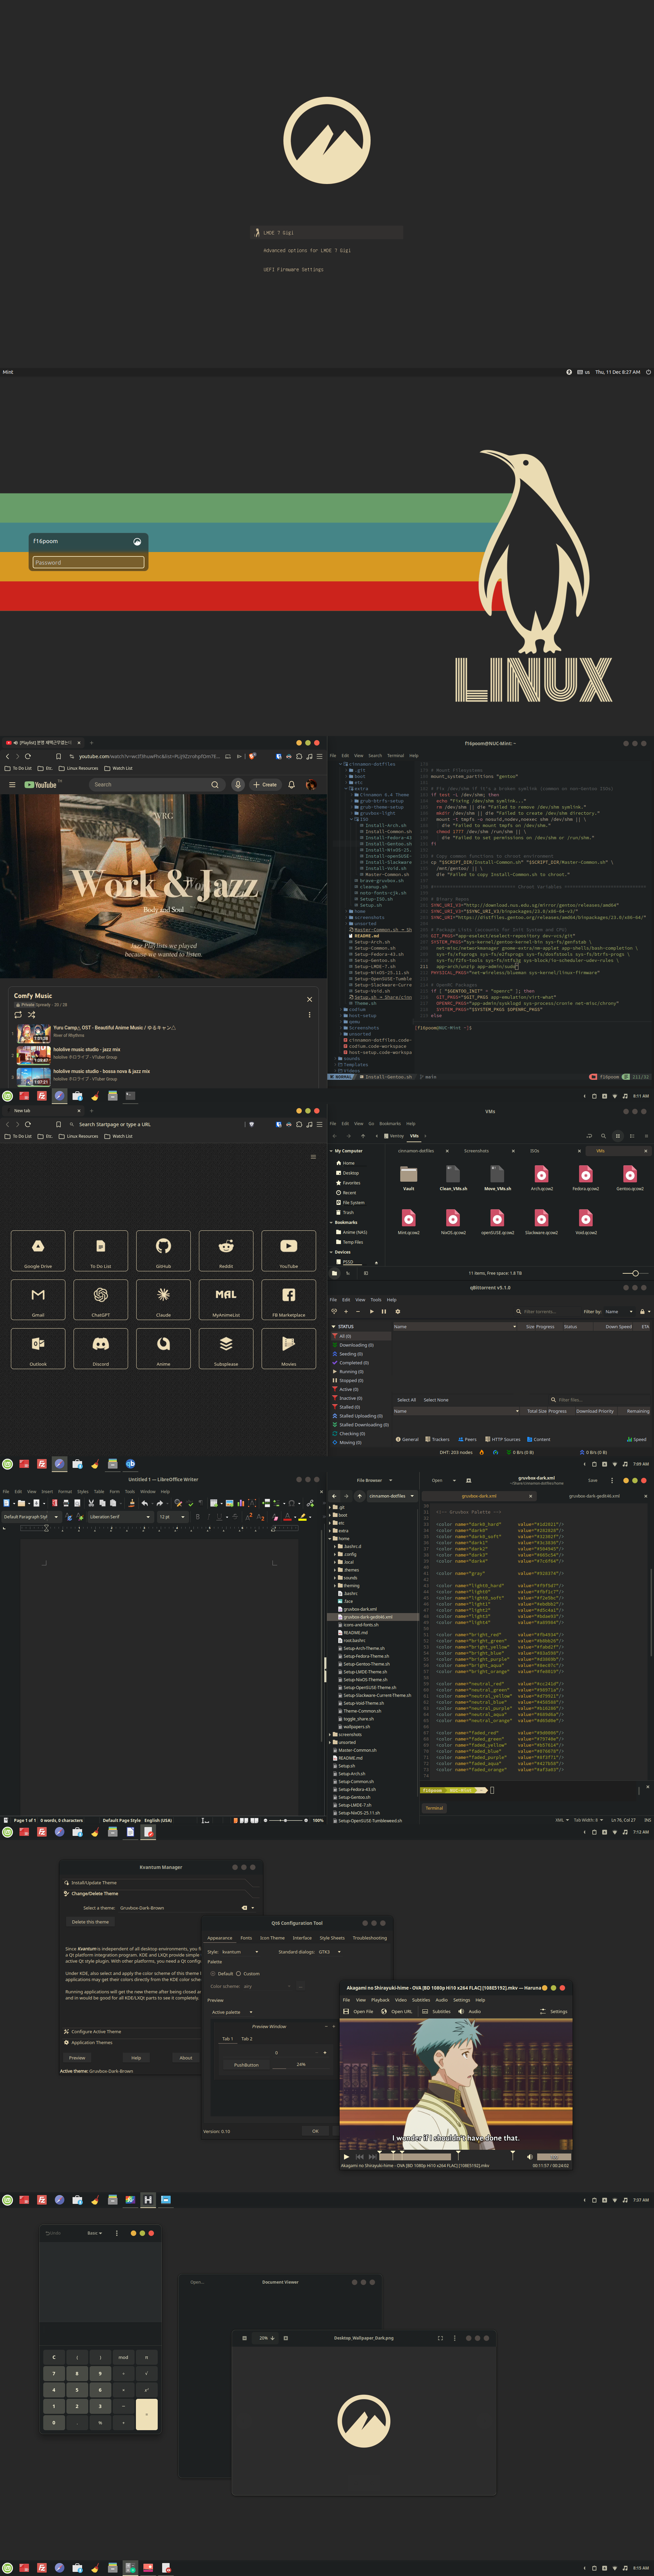
Task: Open Playback menu in Haruna
Action: coord(380,2000)
